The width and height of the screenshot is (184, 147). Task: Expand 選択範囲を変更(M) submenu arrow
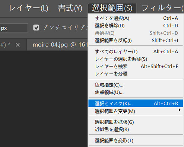click(x=180, y=110)
